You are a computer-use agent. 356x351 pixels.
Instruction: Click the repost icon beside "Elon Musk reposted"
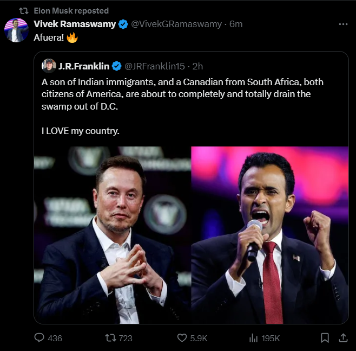click(24, 10)
